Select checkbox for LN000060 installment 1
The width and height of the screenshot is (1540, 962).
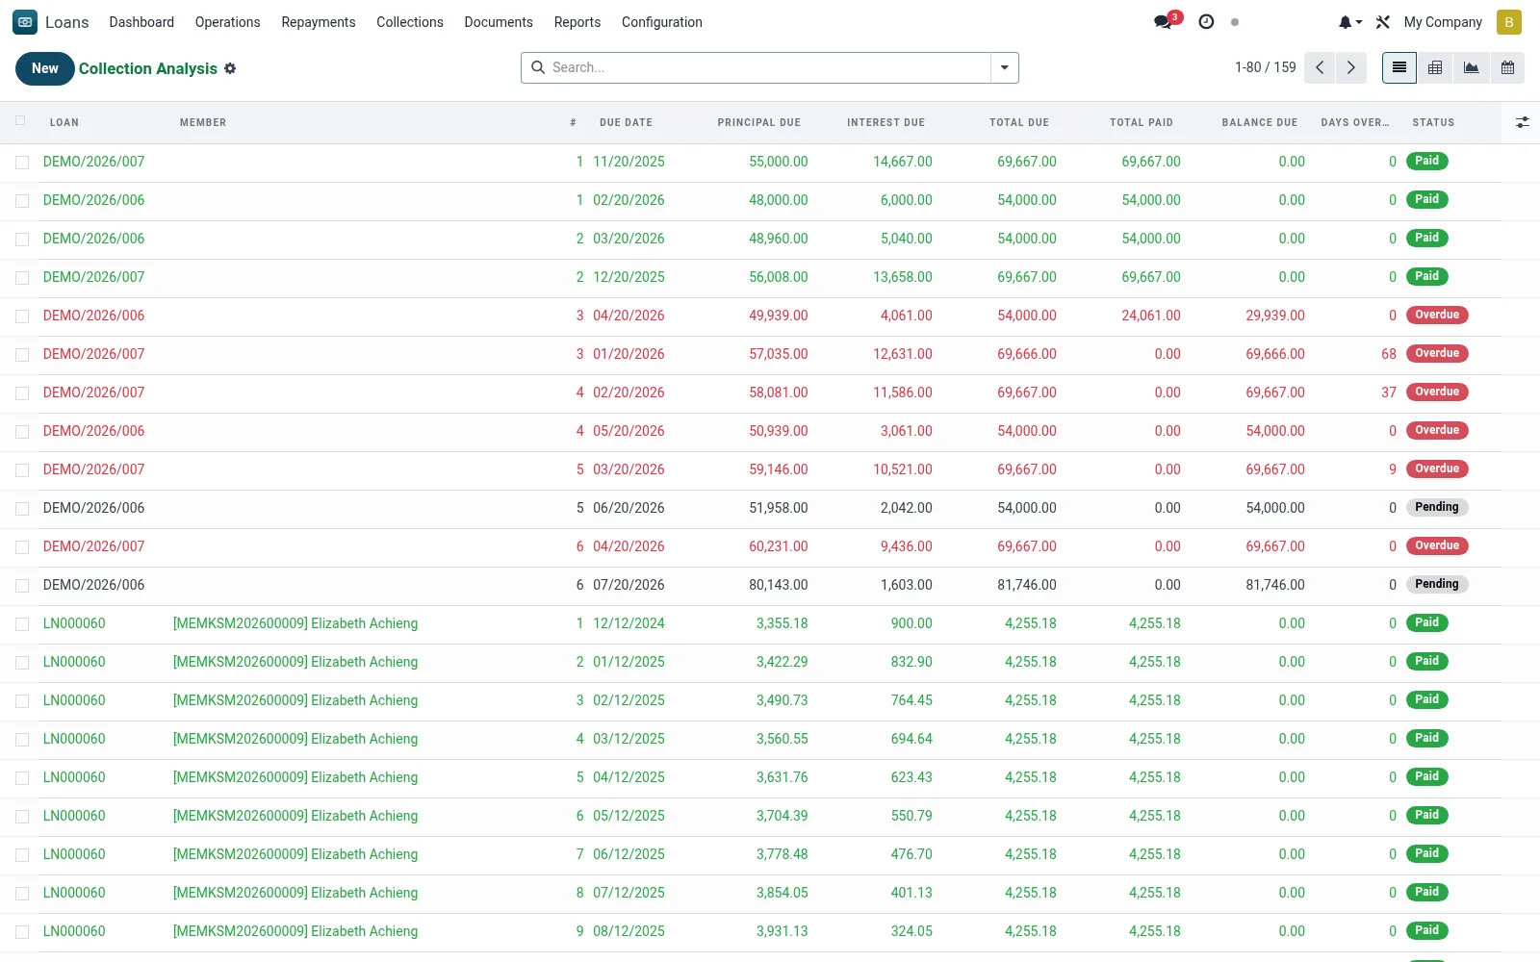click(22, 624)
